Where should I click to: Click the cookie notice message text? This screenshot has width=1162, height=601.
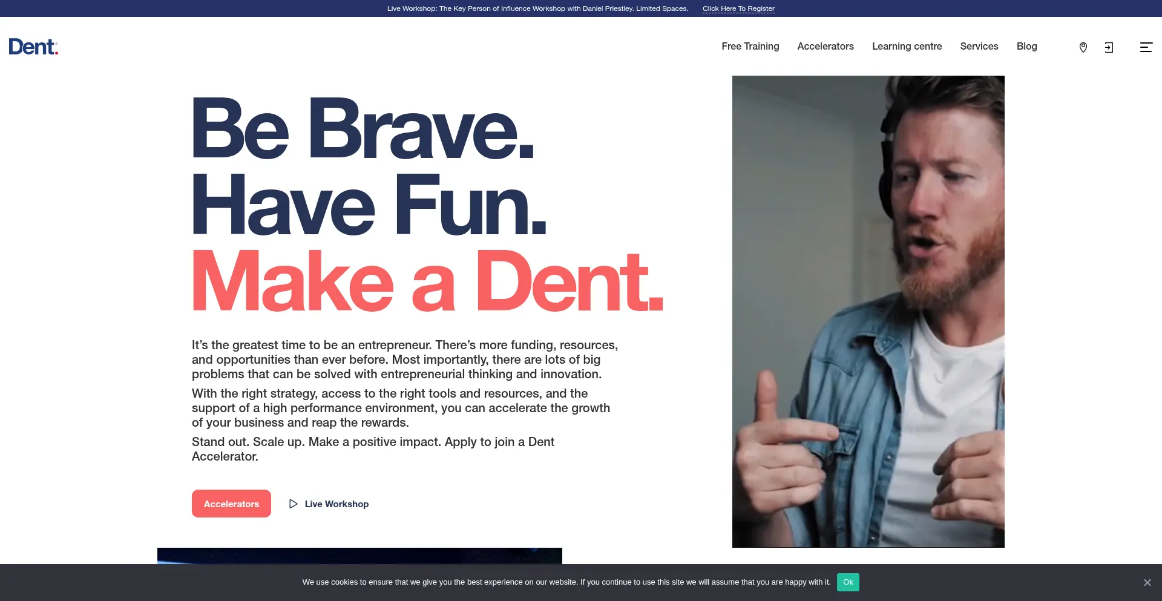pos(566,582)
